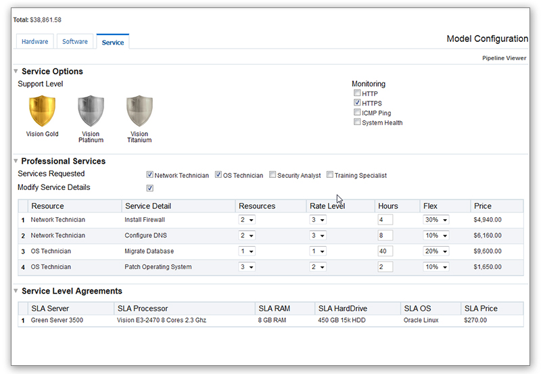The height and width of the screenshot is (374, 541).
Task: Click Hours field for Patch Operating System
Action: click(x=387, y=266)
